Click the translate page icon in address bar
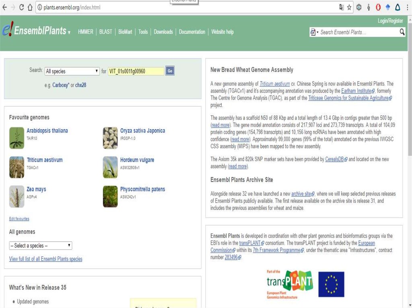 (x=341, y=7)
